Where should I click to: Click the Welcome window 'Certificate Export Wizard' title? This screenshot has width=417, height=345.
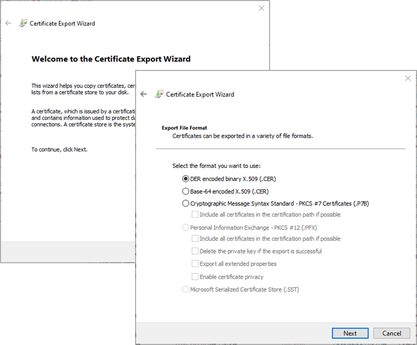pyautogui.click(x=62, y=24)
